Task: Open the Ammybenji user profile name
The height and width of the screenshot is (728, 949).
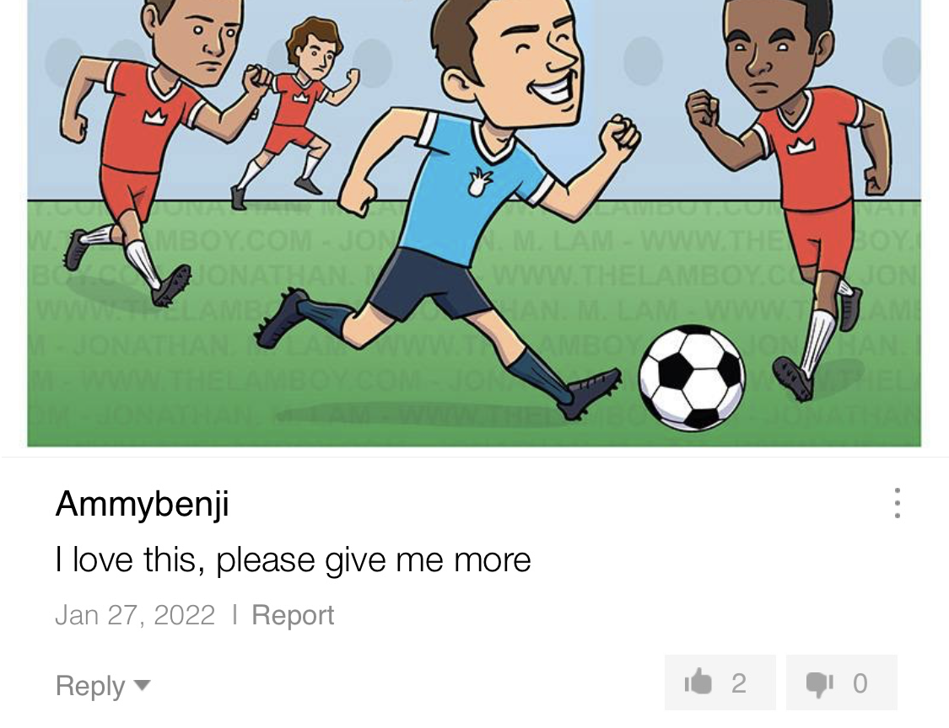Action: tap(143, 503)
